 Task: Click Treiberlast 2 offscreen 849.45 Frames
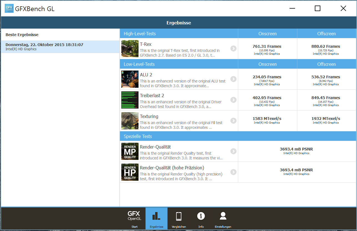tap(326, 98)
